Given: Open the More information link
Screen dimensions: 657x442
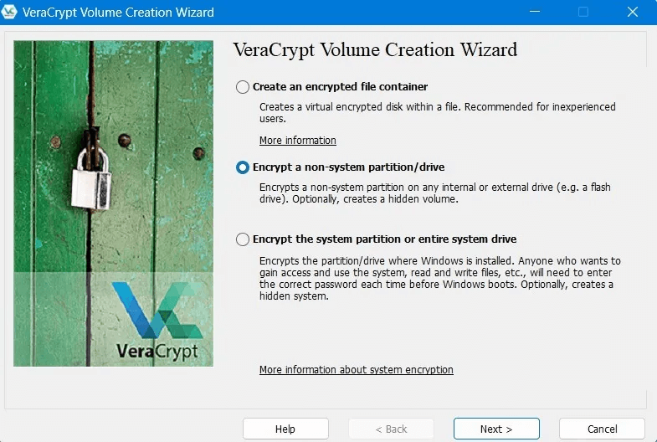Looking at the screenshot, I should 297,141.
